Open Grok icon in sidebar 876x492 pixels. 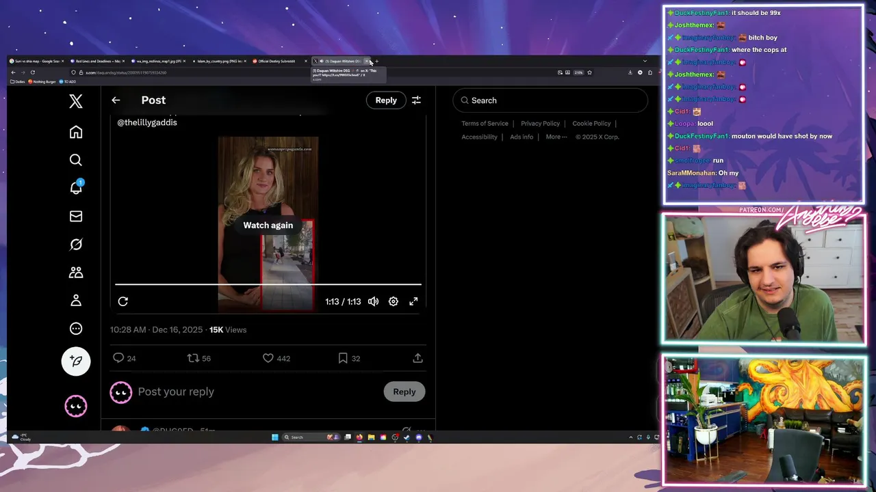pos(76,245)
